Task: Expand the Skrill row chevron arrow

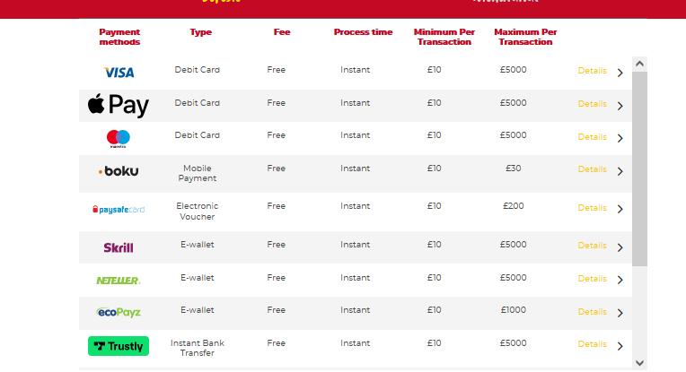Action: pyautogui.click(x=620, y=247)
